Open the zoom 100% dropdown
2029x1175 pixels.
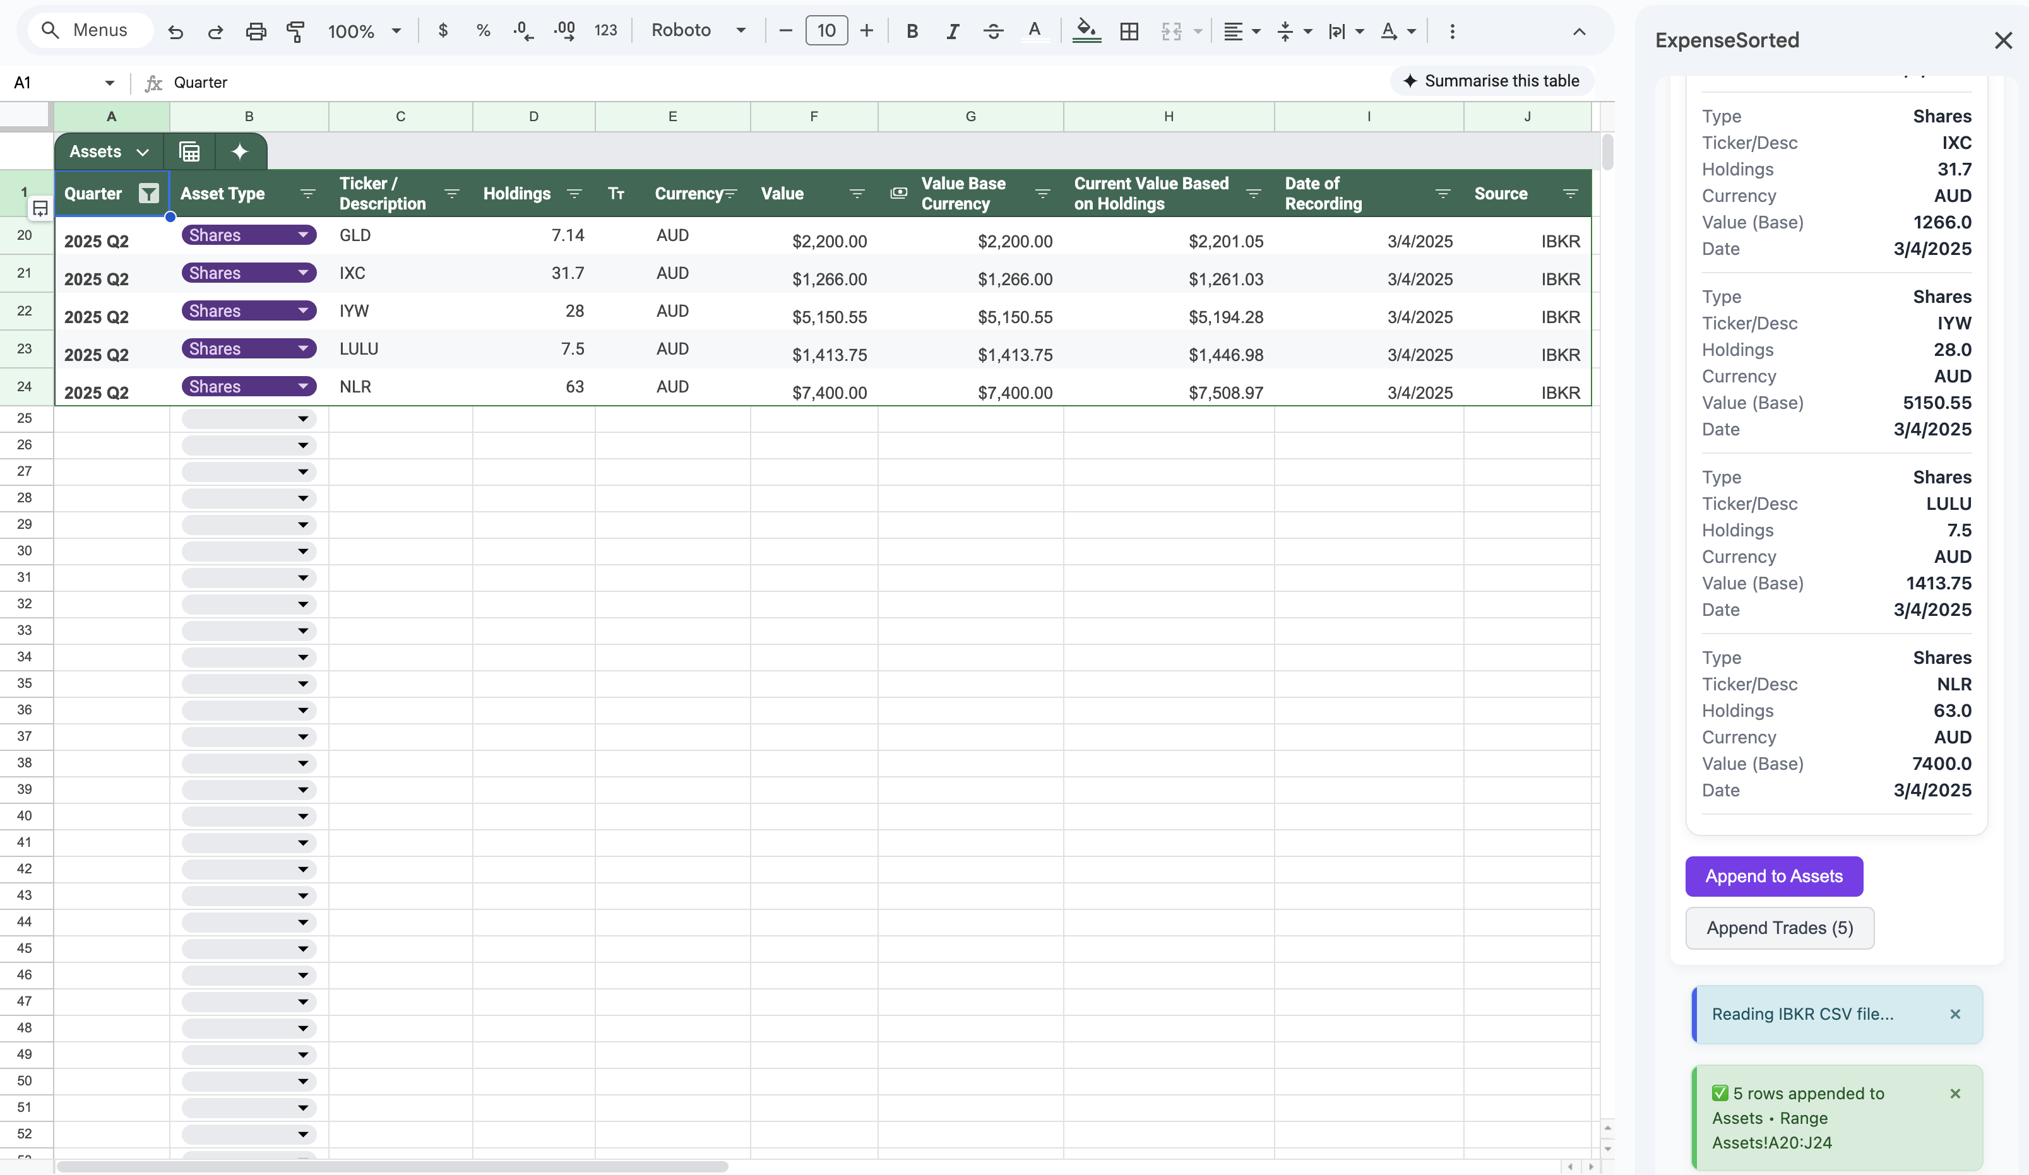click(364, 32)
